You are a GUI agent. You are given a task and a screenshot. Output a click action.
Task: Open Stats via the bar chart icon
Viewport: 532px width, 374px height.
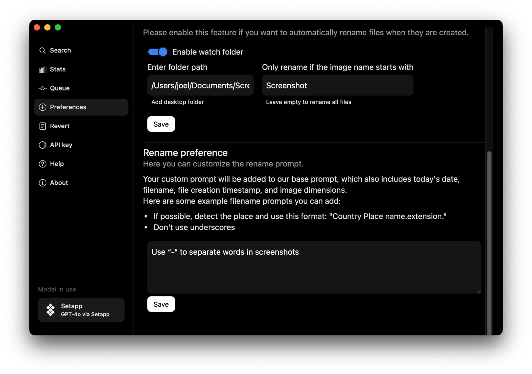tap(43, 69)
